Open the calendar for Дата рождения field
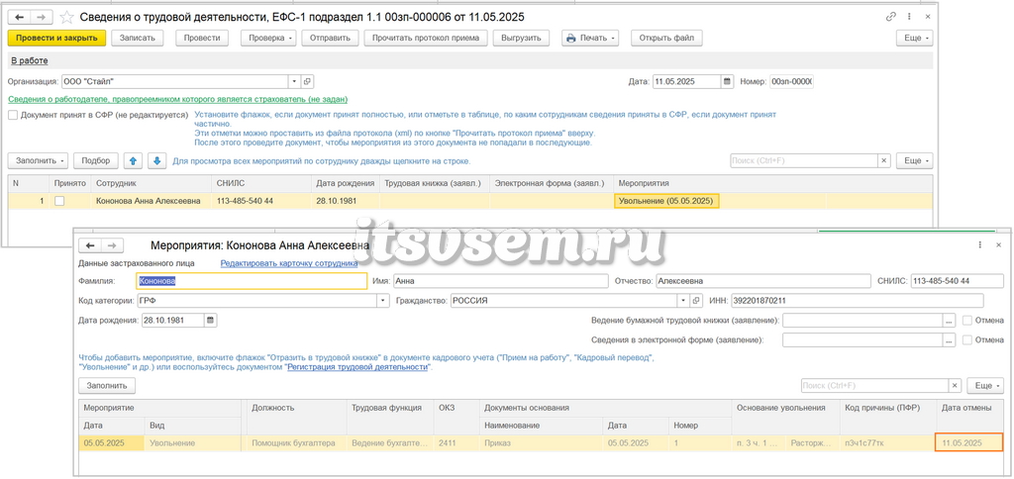Screen dimensions: 1014x479 click(211, 320)
